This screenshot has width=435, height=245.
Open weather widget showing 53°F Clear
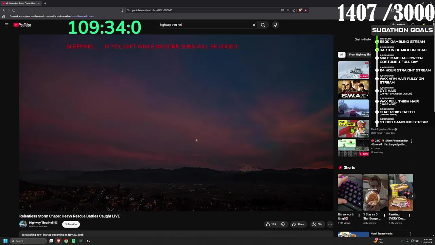coord(379,241)
